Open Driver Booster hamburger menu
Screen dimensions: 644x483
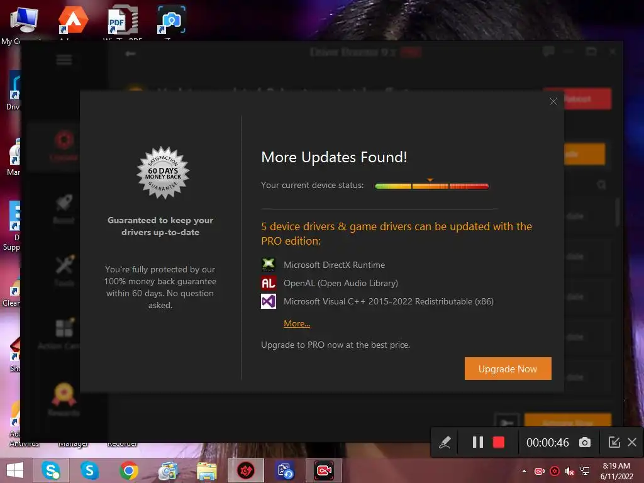(x=64, y=60)
